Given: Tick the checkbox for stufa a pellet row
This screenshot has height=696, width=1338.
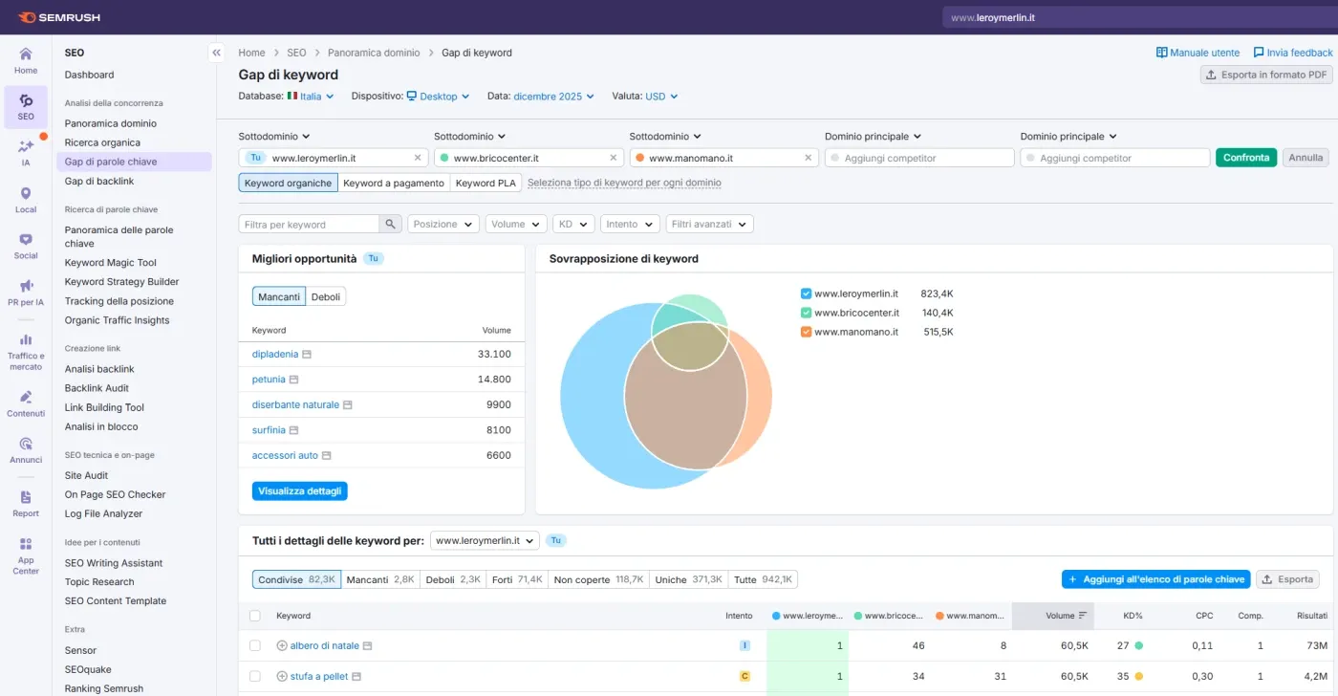Looking at the screenshot, I should (255, 676).
